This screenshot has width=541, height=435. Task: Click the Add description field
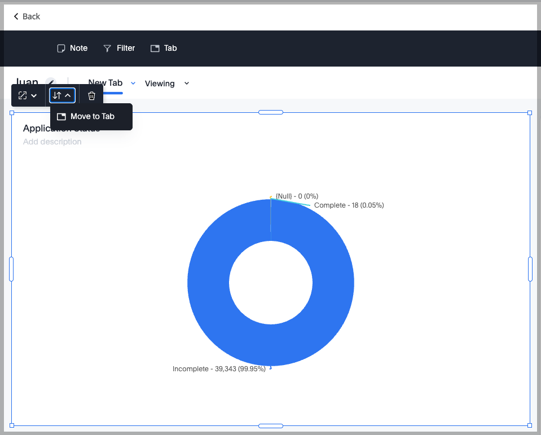coord(52,142)
